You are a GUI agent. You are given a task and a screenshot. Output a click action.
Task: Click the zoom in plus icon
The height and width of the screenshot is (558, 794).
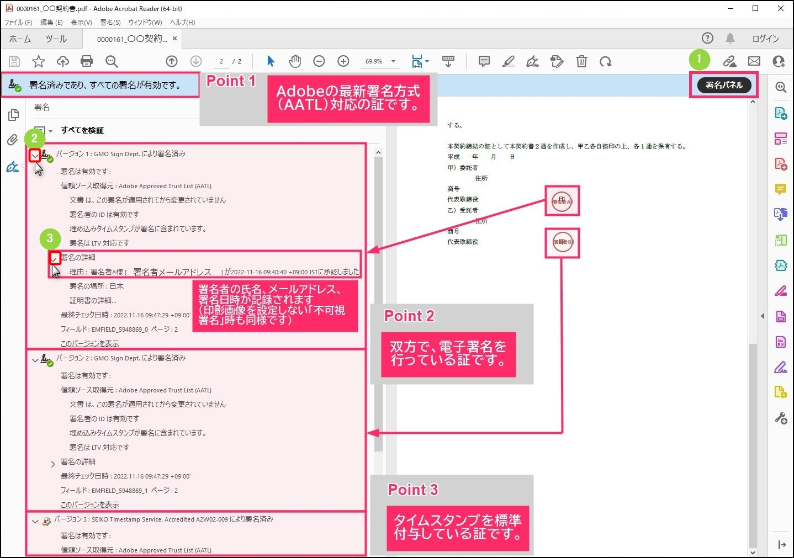click(x=343, y=61)
